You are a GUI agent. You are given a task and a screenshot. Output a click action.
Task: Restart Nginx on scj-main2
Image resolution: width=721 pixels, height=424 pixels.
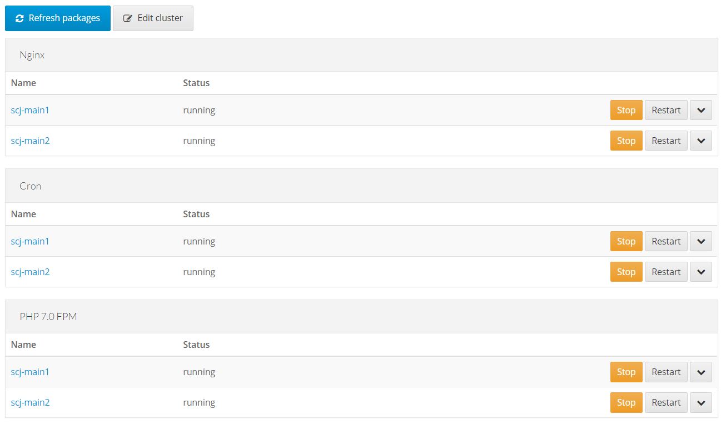pos(666,141)
